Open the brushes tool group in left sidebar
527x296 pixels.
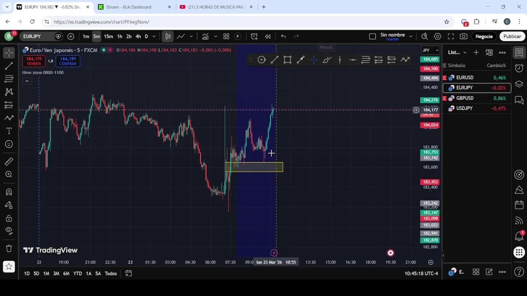pos(9,118)
